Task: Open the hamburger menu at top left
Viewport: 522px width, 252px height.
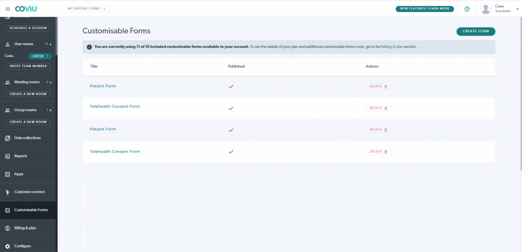Action: click(x=8, y=8)
